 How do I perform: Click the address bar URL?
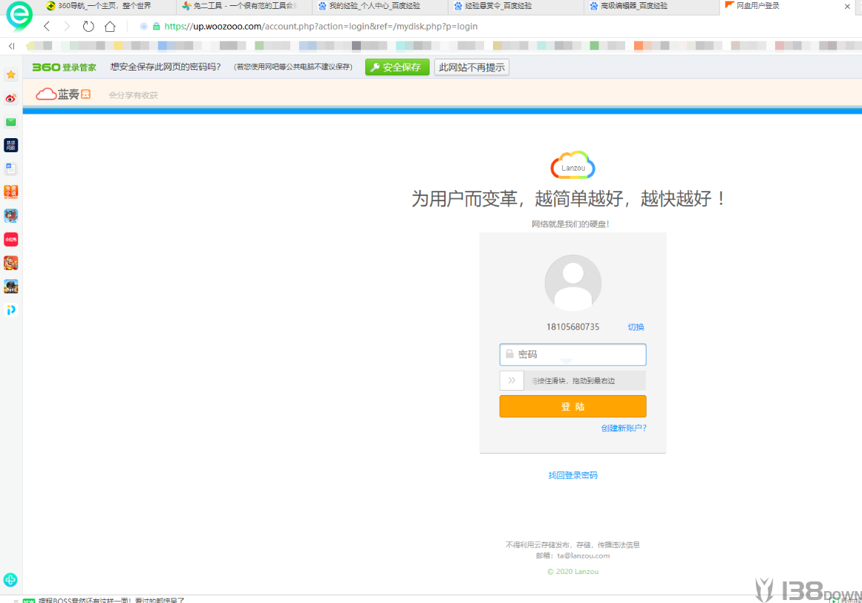pos(321,27)
